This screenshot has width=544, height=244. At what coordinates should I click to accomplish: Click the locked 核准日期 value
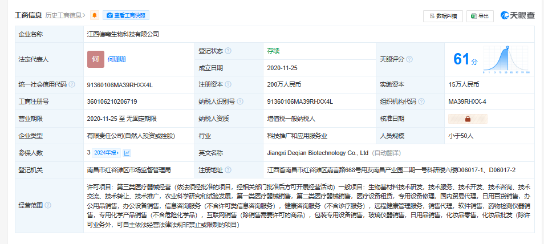(468, 119)
